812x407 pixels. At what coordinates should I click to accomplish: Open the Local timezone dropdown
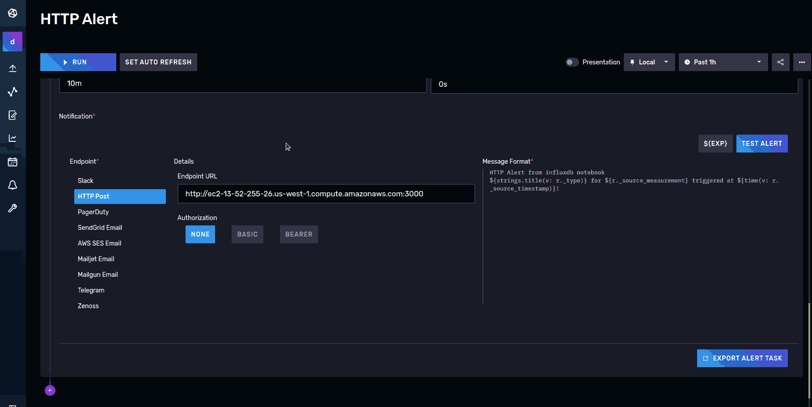click(649, 62)
